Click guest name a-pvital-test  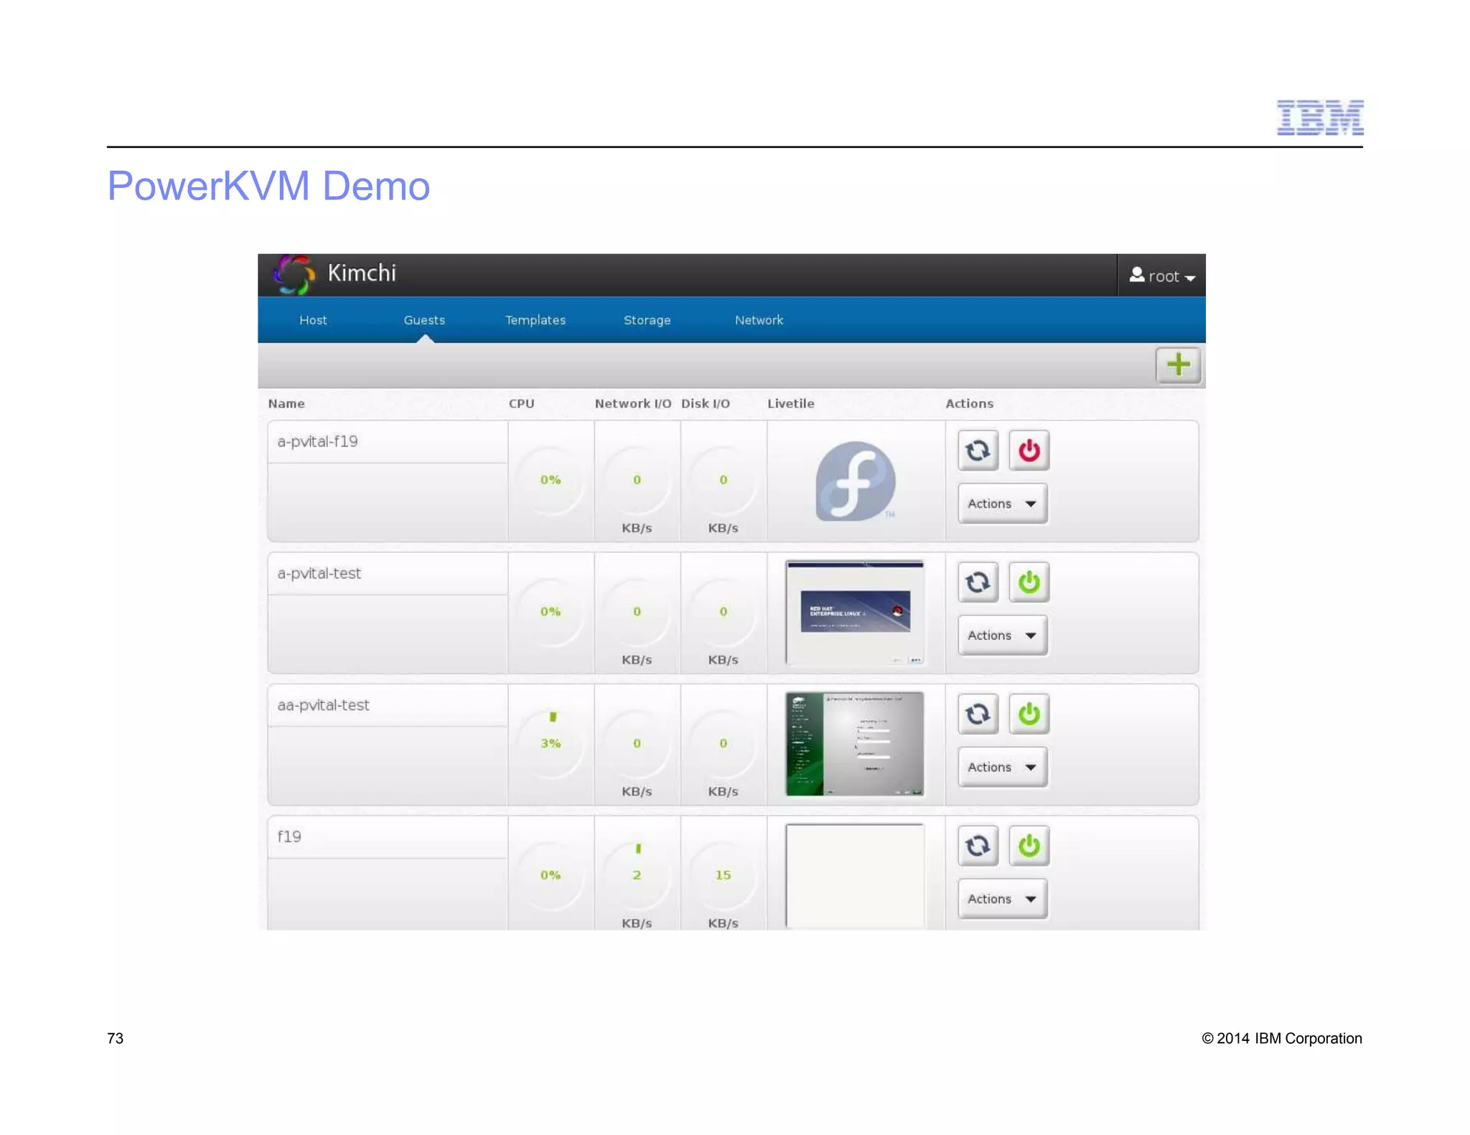point(319,573)
